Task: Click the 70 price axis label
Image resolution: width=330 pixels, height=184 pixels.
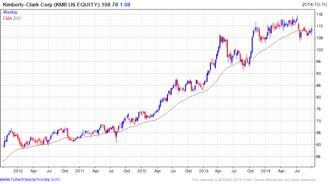Action: 318,121
